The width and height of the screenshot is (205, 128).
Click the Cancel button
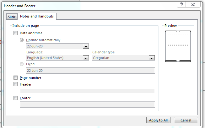[186, 120]
